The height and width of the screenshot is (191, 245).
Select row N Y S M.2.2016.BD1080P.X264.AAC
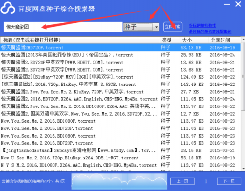tap(120, 165)
